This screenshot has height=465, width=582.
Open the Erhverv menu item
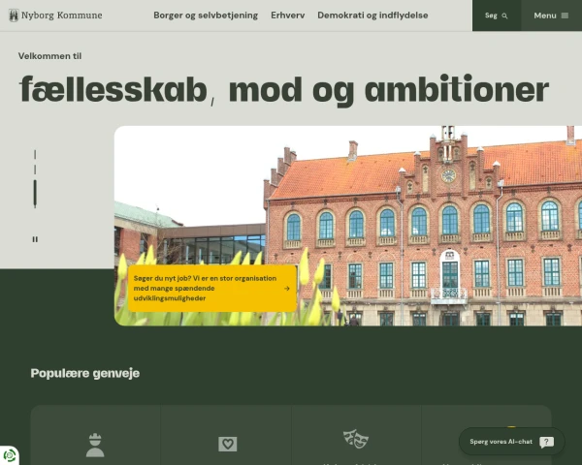(x=288, y=15)
